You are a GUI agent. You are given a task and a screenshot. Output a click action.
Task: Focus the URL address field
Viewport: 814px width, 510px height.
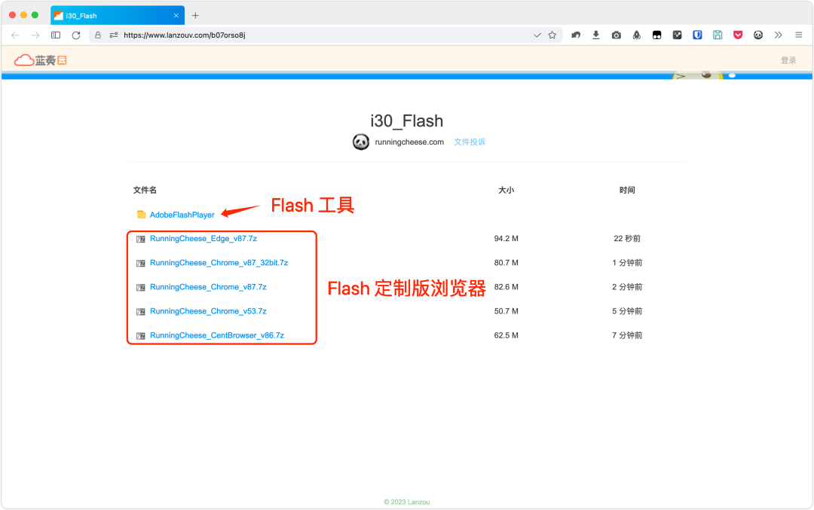[327, 35]
